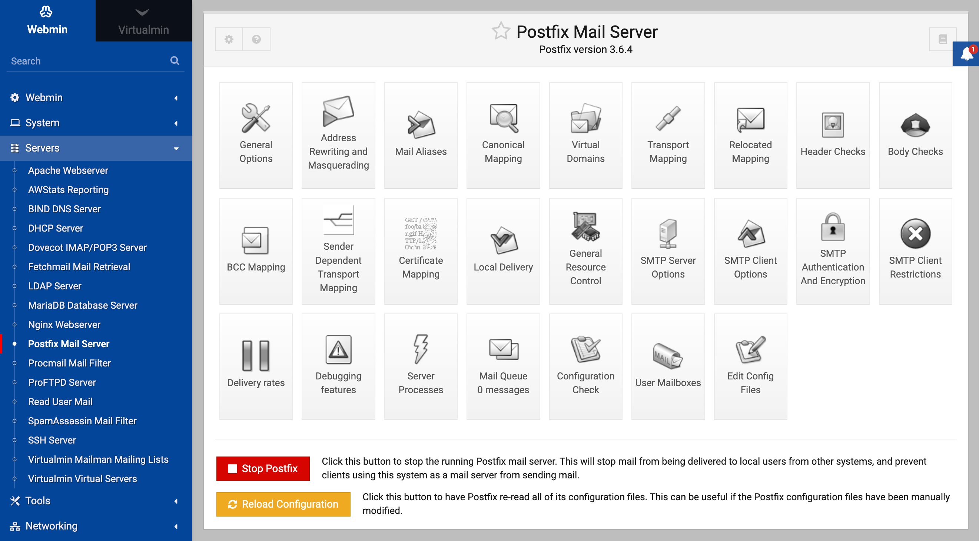Click the notification bell icon
Screen dimensions: 979x541
tap(966, 54)
